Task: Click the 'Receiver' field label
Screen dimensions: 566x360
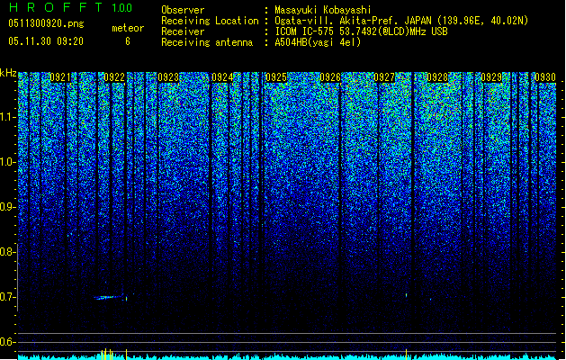Action: pos(183,31)
